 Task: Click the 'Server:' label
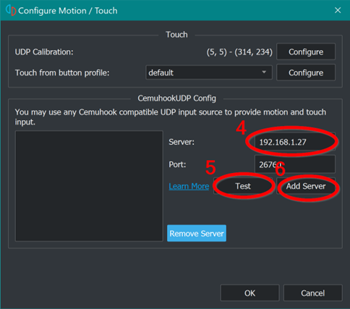182,142
